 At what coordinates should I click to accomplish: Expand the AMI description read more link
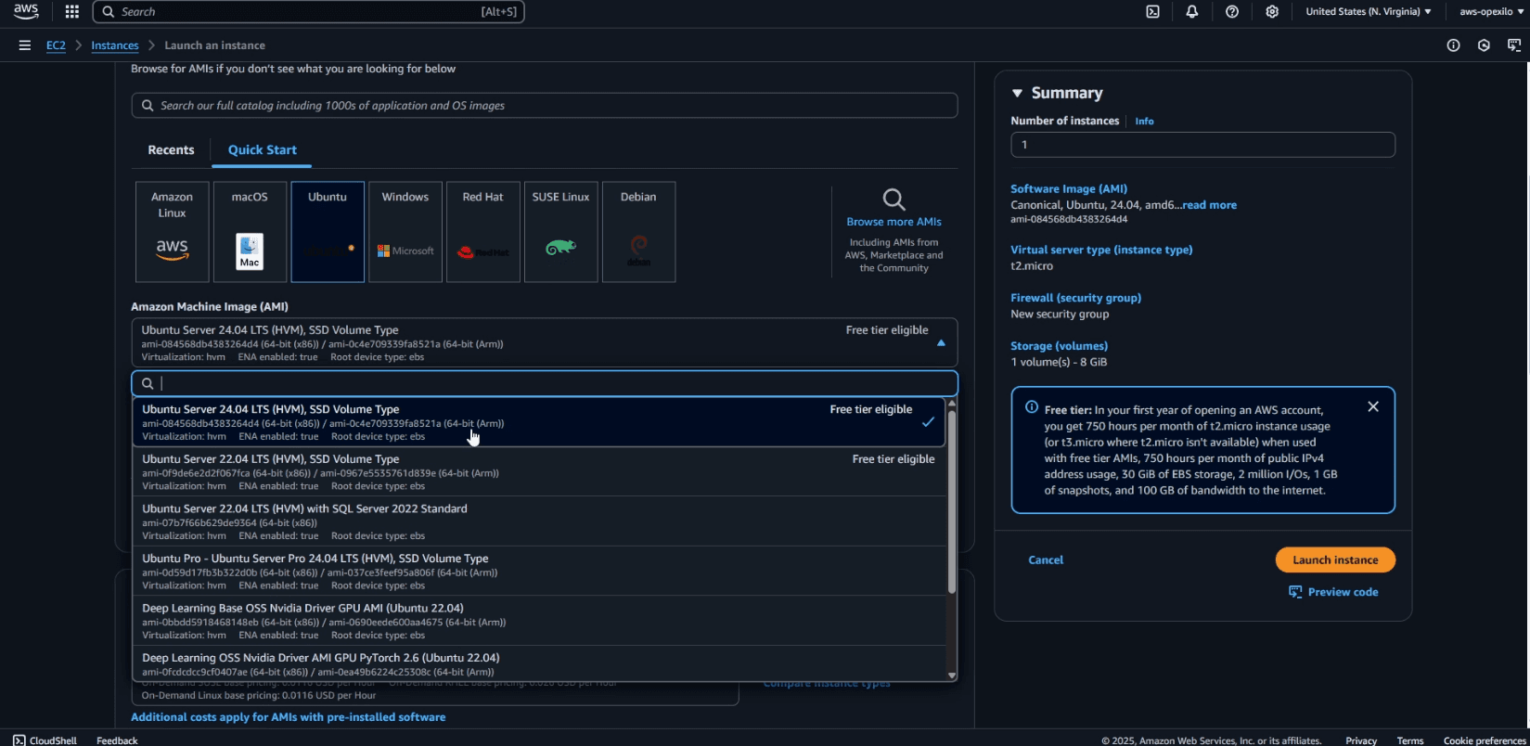click(1209, 205)
